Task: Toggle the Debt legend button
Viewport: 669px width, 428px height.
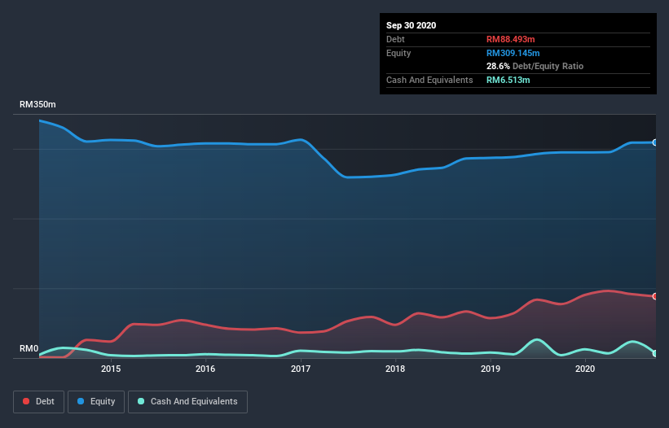Action: coord(38,402)
